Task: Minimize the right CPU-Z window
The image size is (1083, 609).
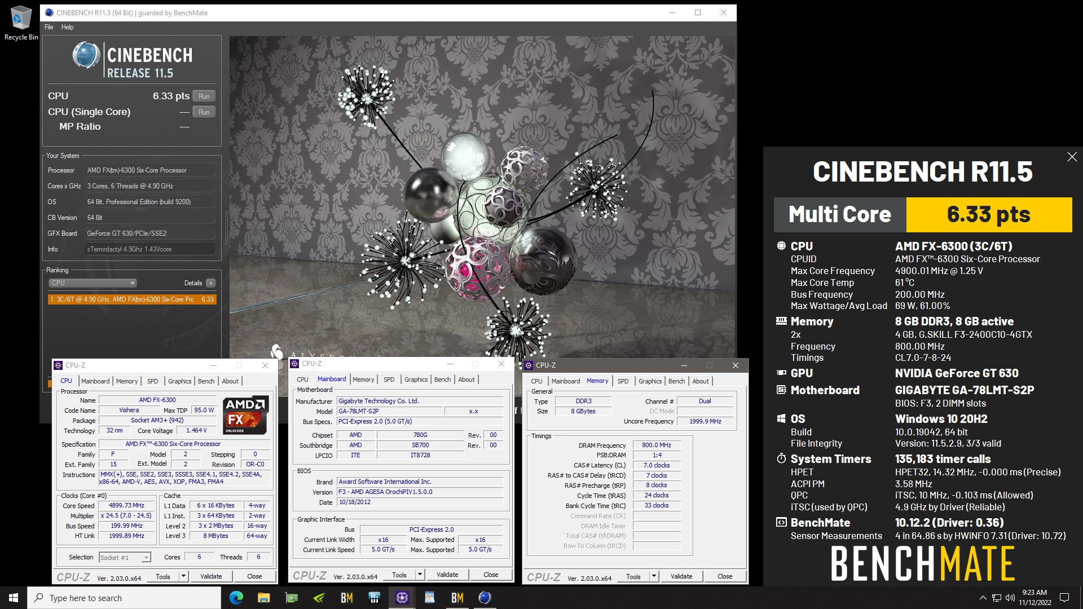Action: click(x=684, y=365)
